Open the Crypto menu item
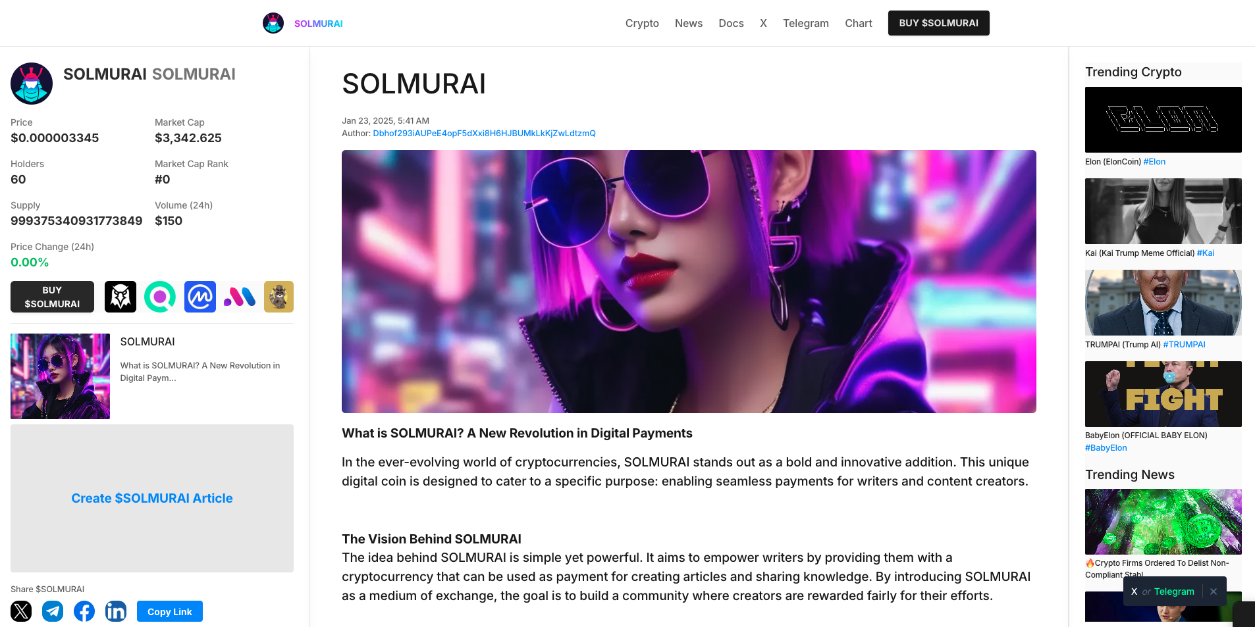Screen dimensions: 1255x627 642,23
